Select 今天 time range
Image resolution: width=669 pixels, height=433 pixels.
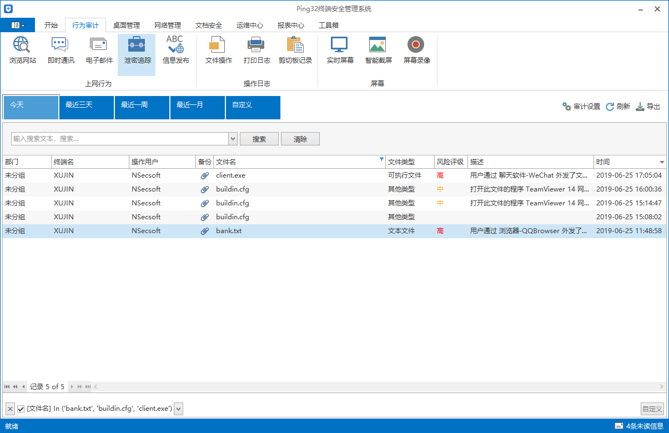tap(31, 108)
